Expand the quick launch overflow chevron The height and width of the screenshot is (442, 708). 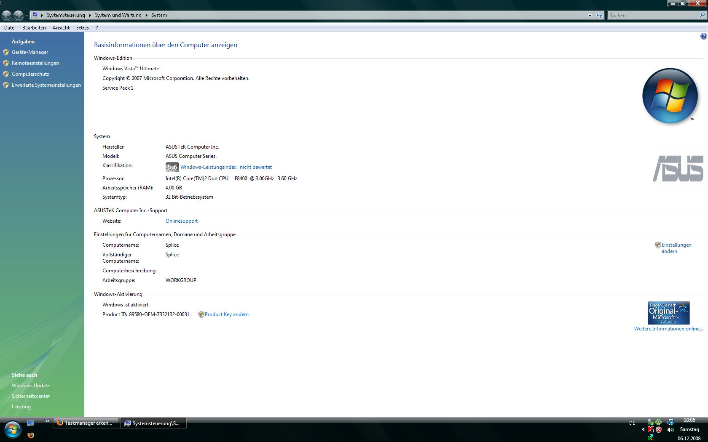point(48,421)
